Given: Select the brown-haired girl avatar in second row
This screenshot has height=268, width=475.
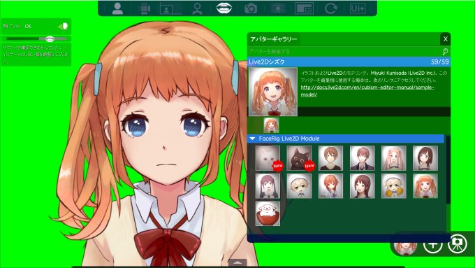Looking at the screenshot, I should pyautogui.click(x=363, y=186).
